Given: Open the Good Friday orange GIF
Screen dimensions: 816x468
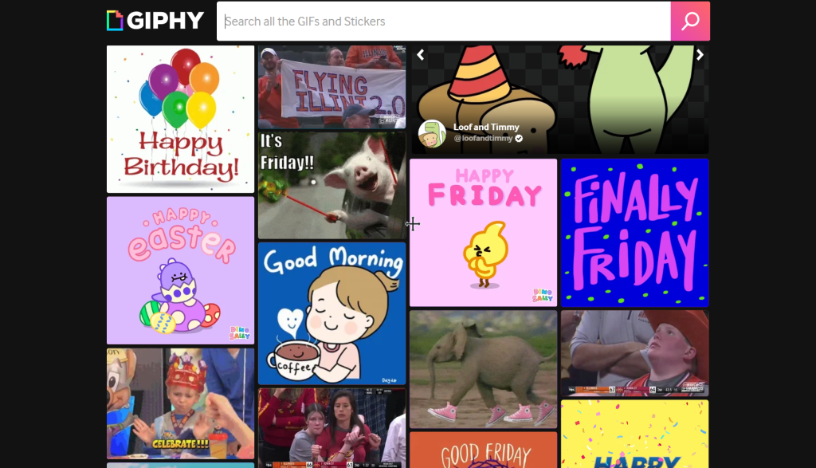Looking at the screenshot, I should click(x=484, y=450).
